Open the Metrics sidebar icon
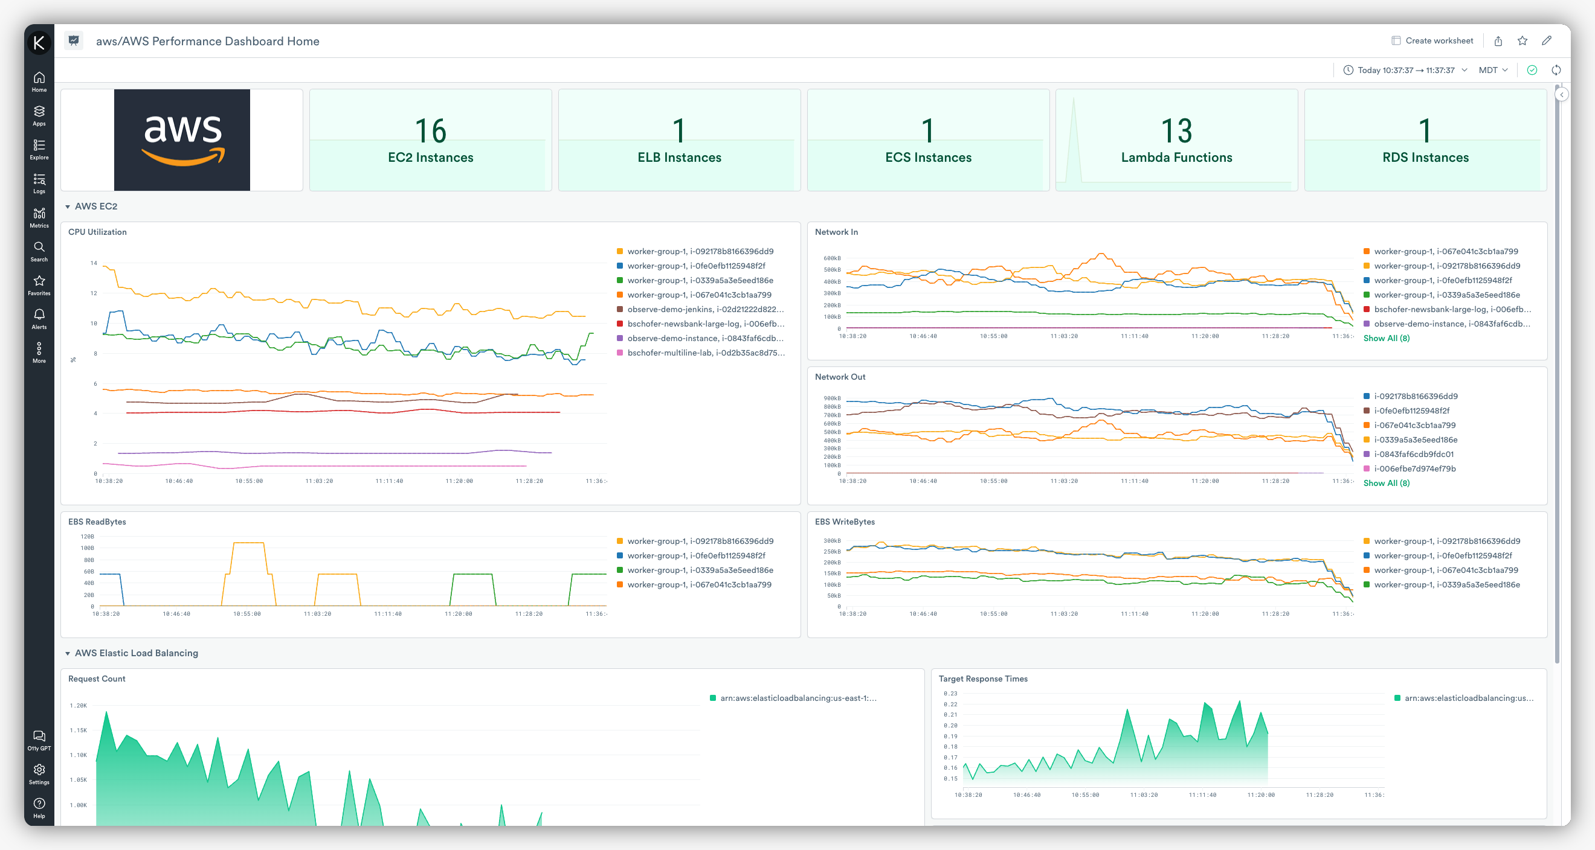 click(39, 218)
